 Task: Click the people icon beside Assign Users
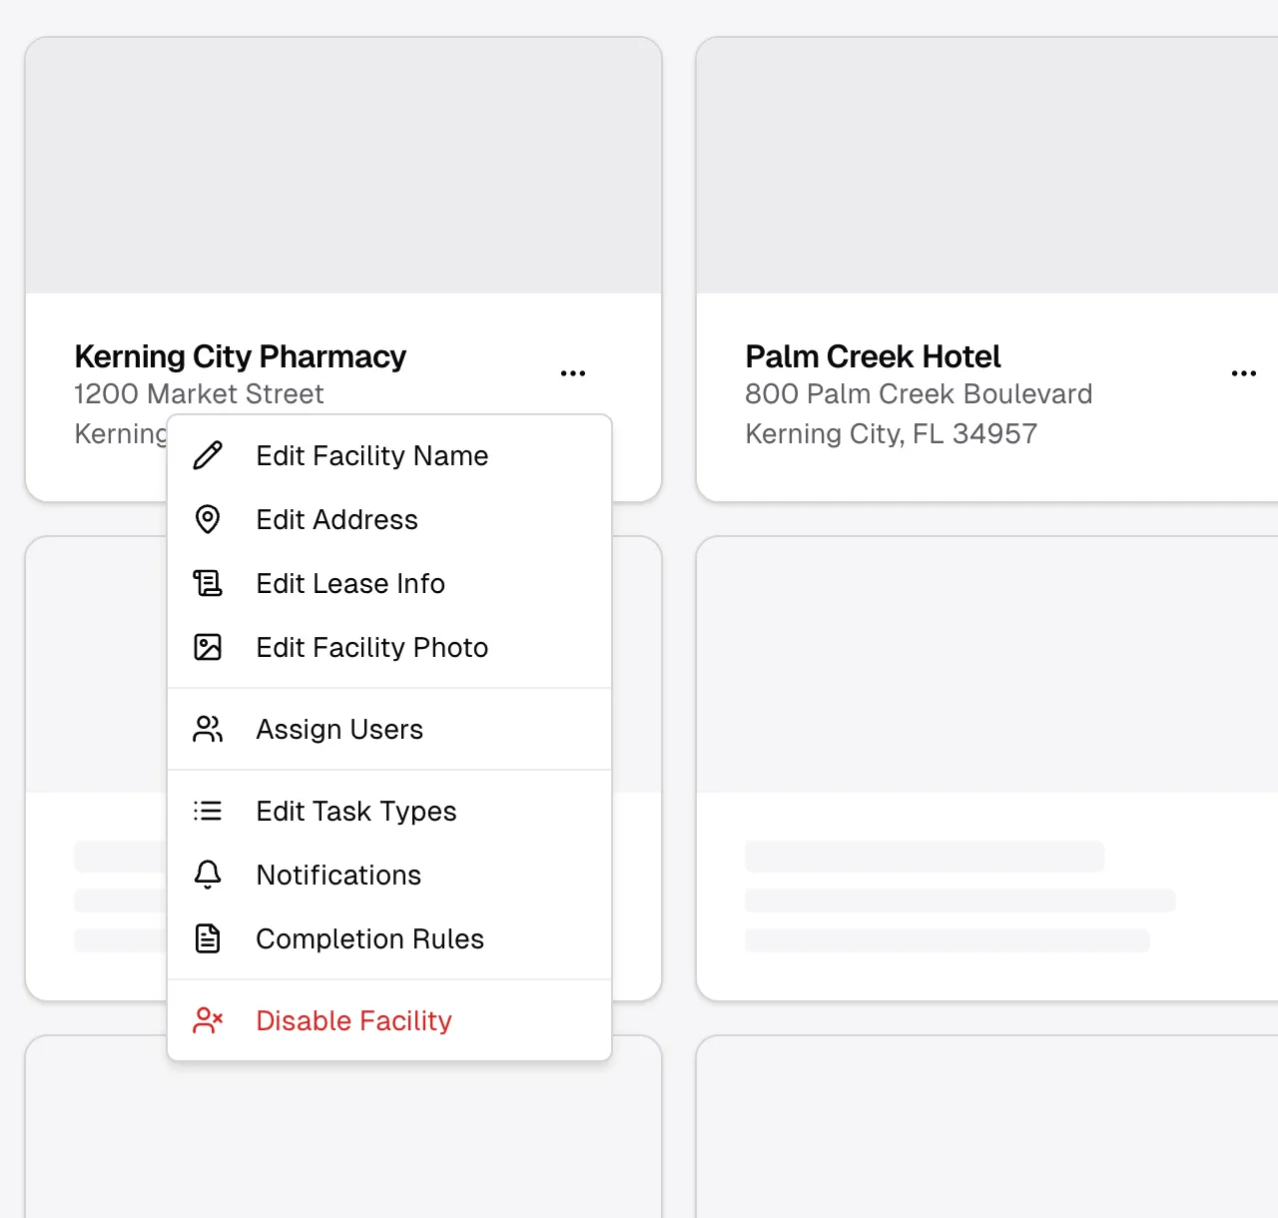[208, 729]
